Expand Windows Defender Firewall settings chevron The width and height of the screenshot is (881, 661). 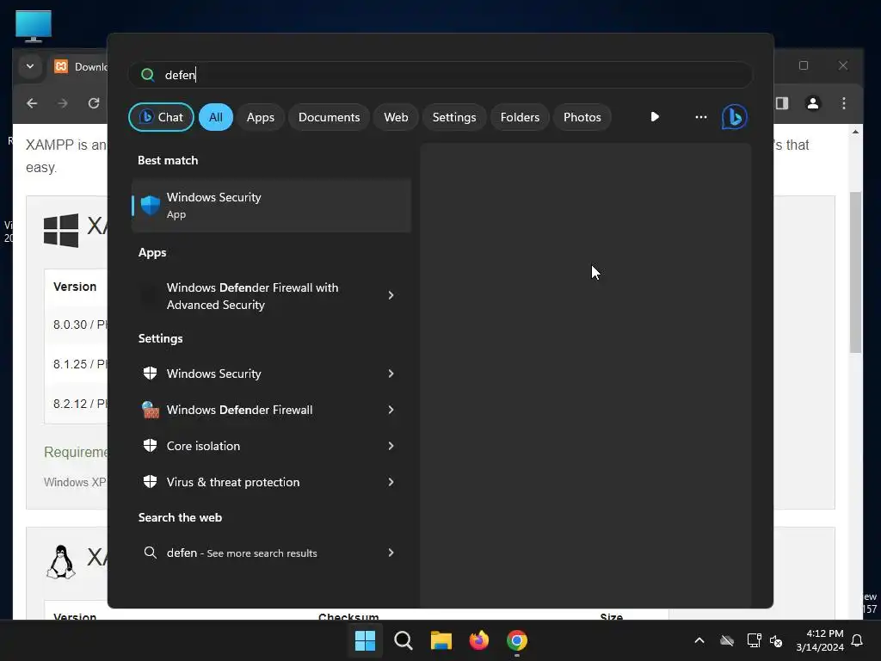391,410
